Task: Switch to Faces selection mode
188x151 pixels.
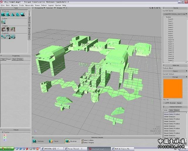Action: pos(53,142)
